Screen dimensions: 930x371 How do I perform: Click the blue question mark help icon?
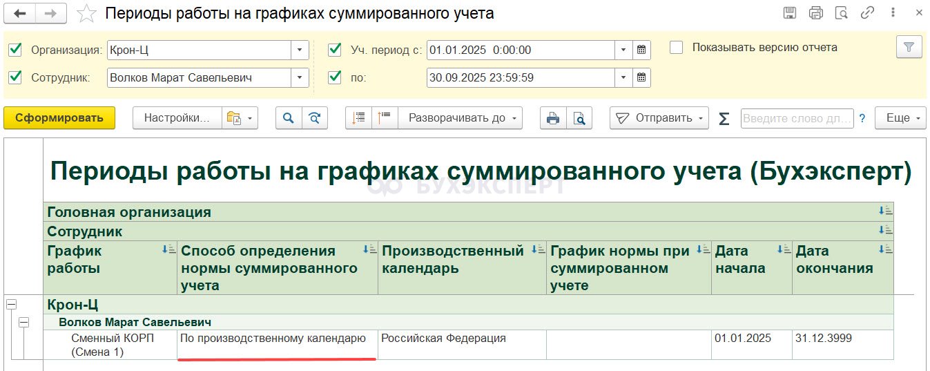click(862, 118)
